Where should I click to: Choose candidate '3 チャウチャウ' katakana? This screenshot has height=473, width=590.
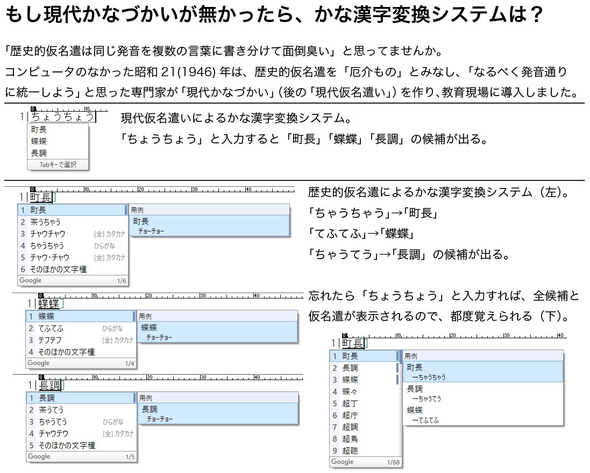(73, 234)
